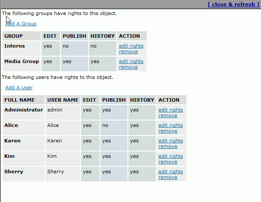Screen dimensions: 261x202
Task: Remove user Karen
Action: pos(168,147)
